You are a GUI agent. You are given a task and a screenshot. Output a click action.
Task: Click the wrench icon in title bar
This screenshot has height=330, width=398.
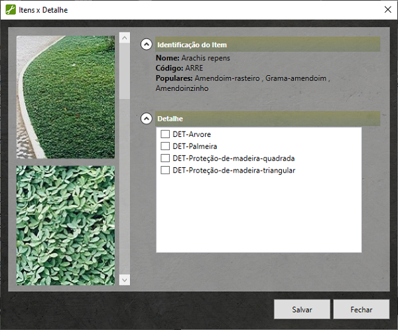click(11, 11)
